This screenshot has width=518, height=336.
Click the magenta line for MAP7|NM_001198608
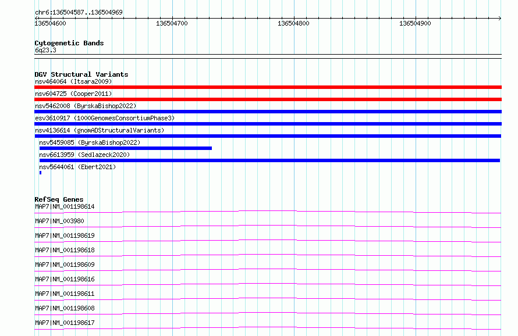[268, 313]
